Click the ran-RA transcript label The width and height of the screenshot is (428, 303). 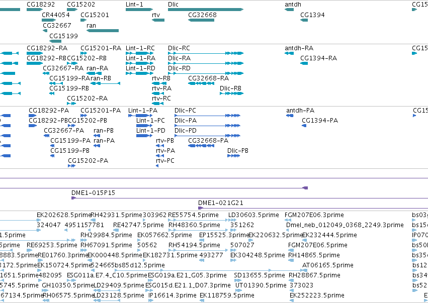pos(98,68)
